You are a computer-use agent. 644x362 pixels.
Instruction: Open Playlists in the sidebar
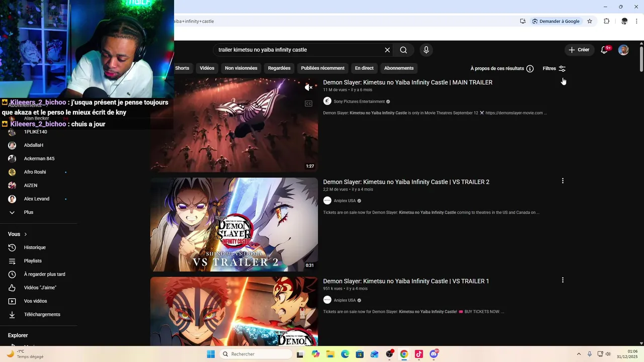[38, 261]
